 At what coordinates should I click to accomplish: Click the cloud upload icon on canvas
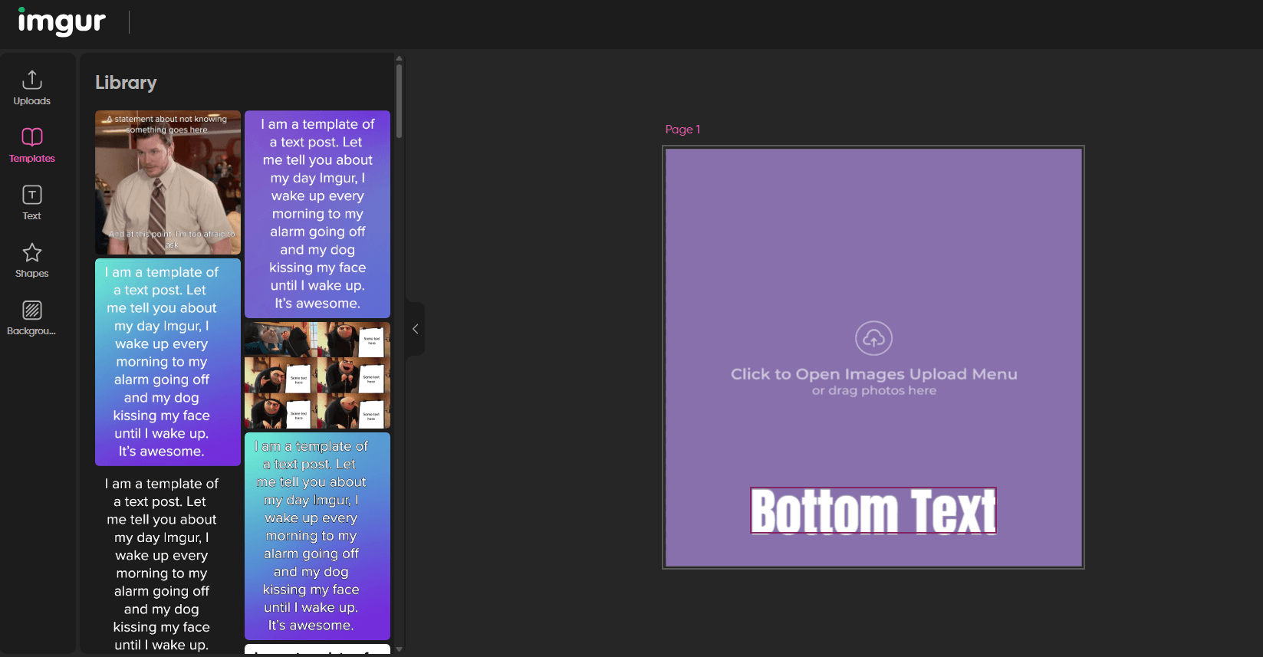coord(873,338)
